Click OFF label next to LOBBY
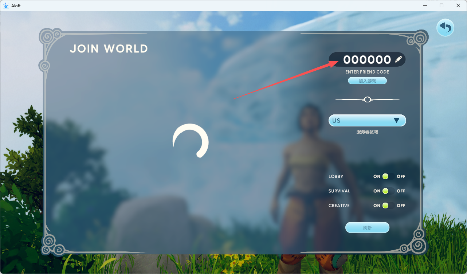 [401, 176]
